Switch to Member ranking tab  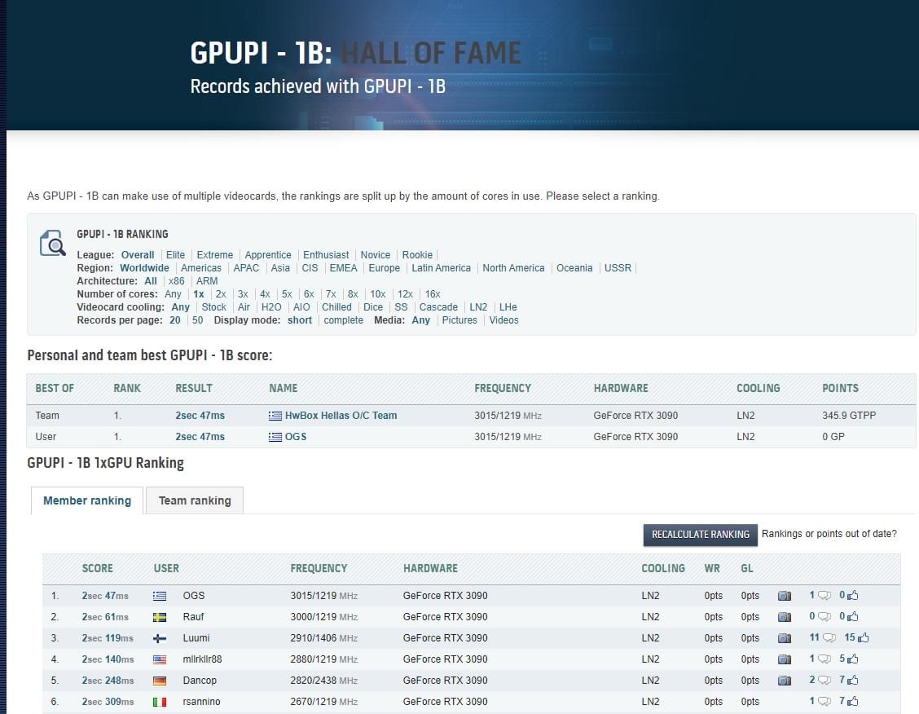click(x=86, y=500)
